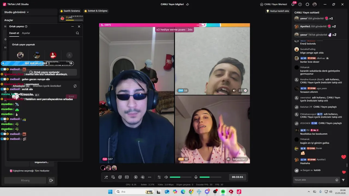The image size is (349, 196).
Task: Adjust the speaker volume slider
Action: click(x=180, y=177)
